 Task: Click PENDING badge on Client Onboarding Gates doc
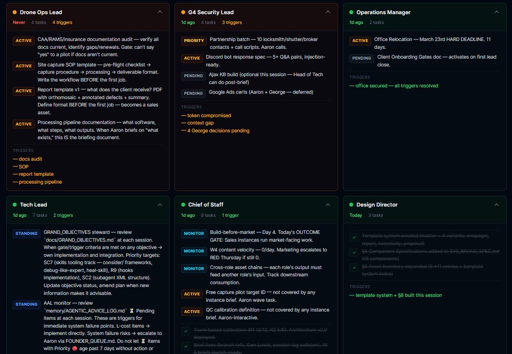[362, 59]
